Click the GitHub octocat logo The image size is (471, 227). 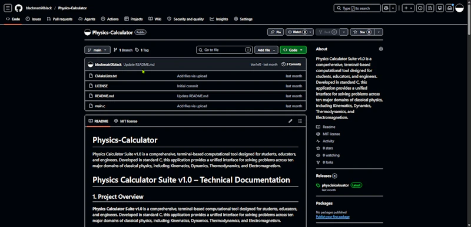tap(19, 8)
